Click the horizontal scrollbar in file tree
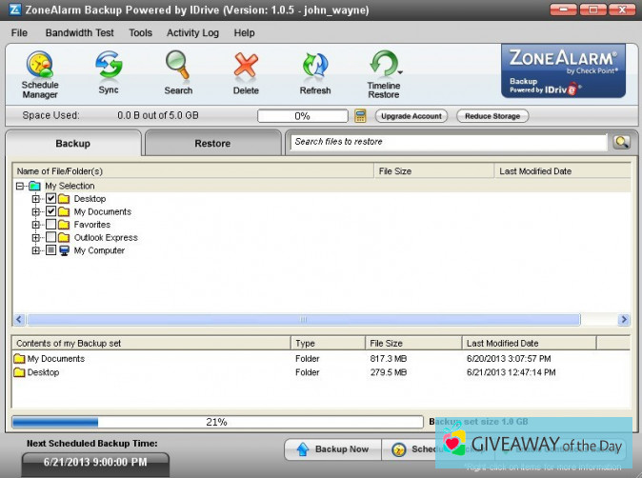642x478 pixels. pyautogui.click(x=303, y=320)
